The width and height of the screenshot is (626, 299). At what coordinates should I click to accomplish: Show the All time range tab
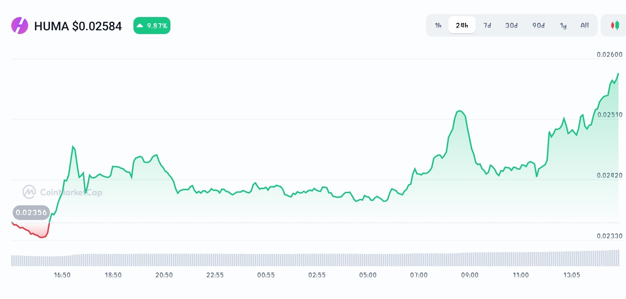[584, 25]
